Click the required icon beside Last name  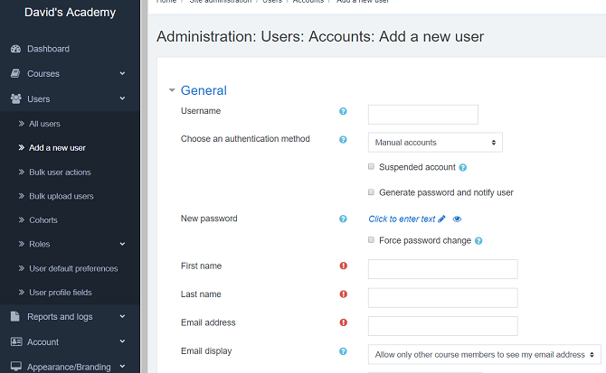click(x=343, y=294)
